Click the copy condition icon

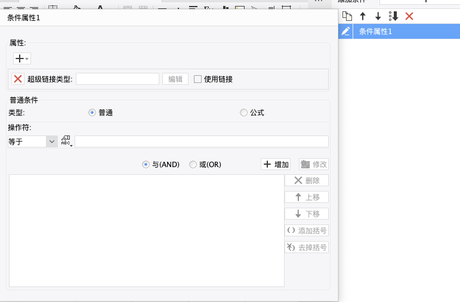point(347,16)
